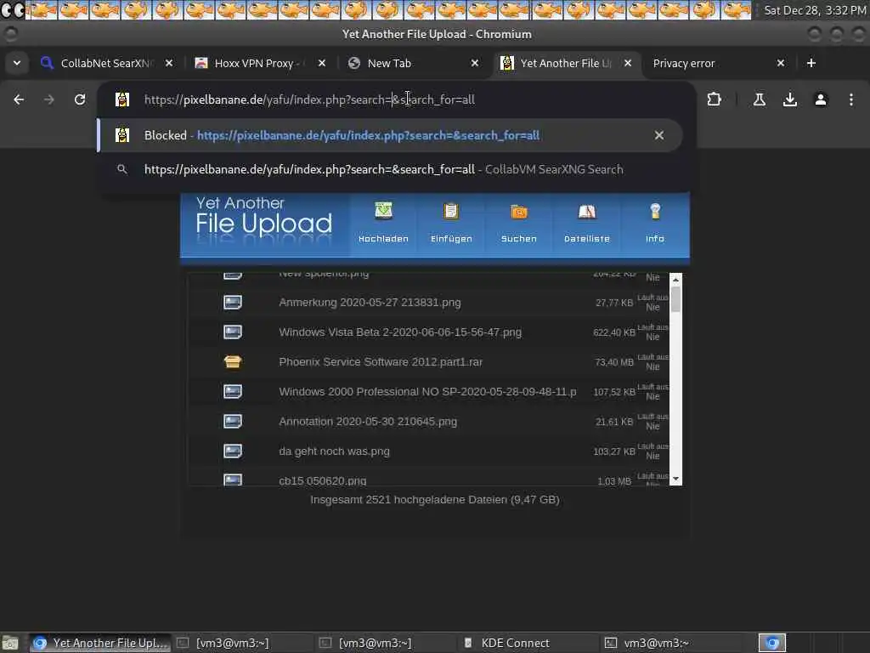Open da geht noch was.png file link
Viewport: 870px width, 653px height.
tap(334, 451)
